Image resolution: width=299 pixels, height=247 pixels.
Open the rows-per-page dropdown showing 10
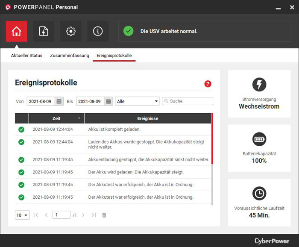point(22,215)
